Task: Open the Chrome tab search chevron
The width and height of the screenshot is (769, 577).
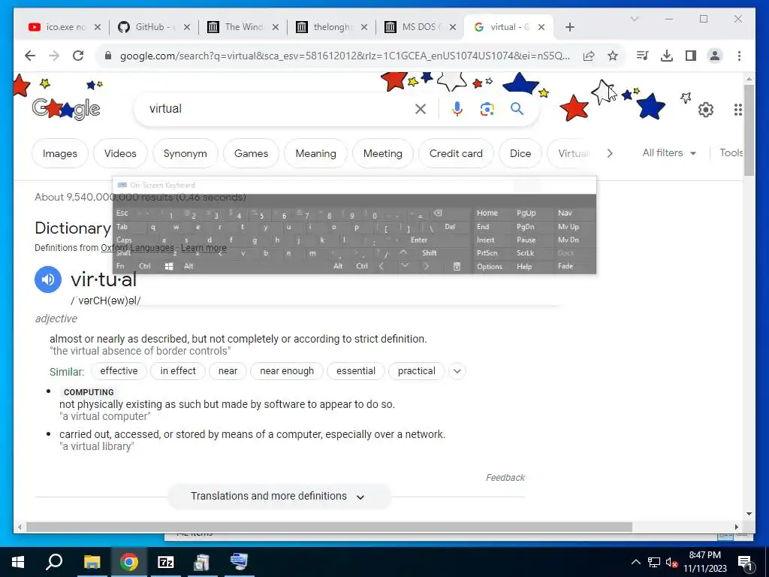Action: 635,19
